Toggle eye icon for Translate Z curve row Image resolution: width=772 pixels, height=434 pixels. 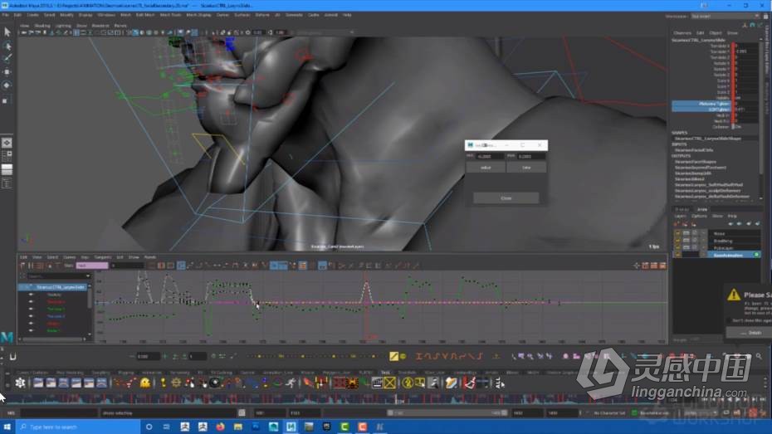pos(31,316)
